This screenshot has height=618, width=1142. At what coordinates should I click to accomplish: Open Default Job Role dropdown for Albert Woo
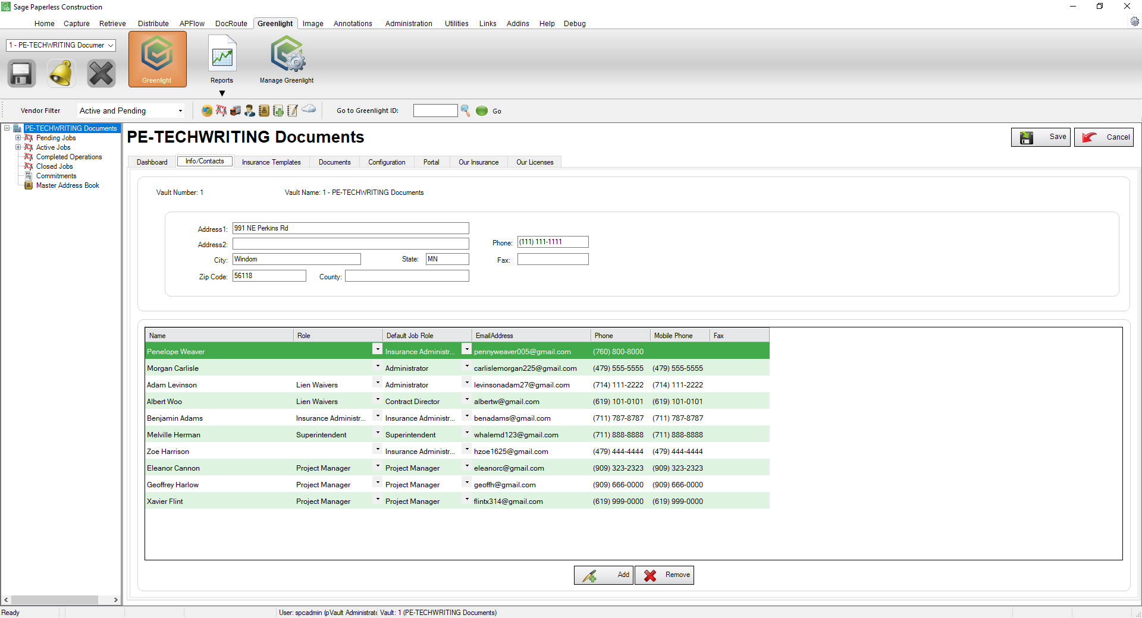pyautogui.click(x=467, y=399)
